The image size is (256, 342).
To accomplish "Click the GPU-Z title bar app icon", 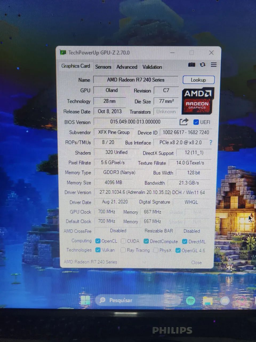I will tap(63, 52).
